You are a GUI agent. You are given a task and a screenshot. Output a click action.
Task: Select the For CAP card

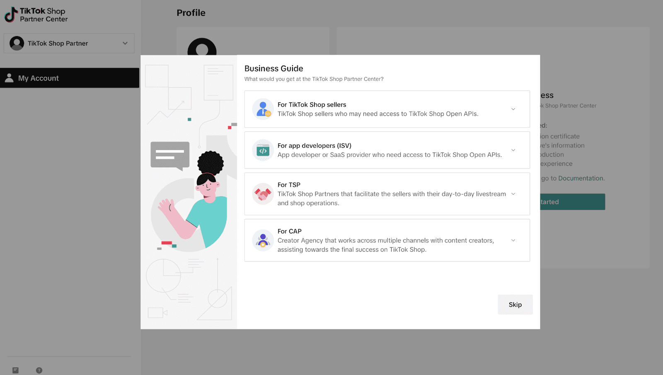pyautogui.click(x=387, y=240)
